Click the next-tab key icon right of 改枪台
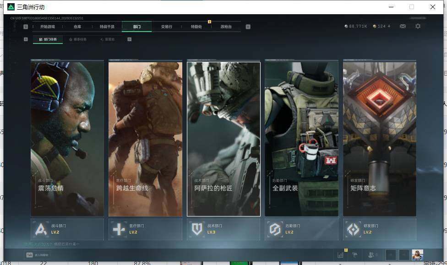The width and height of the screenshot is (447, 265). 248,27
